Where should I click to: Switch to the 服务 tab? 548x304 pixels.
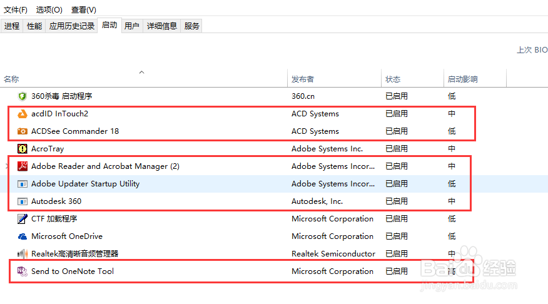(x=191, y=26)
